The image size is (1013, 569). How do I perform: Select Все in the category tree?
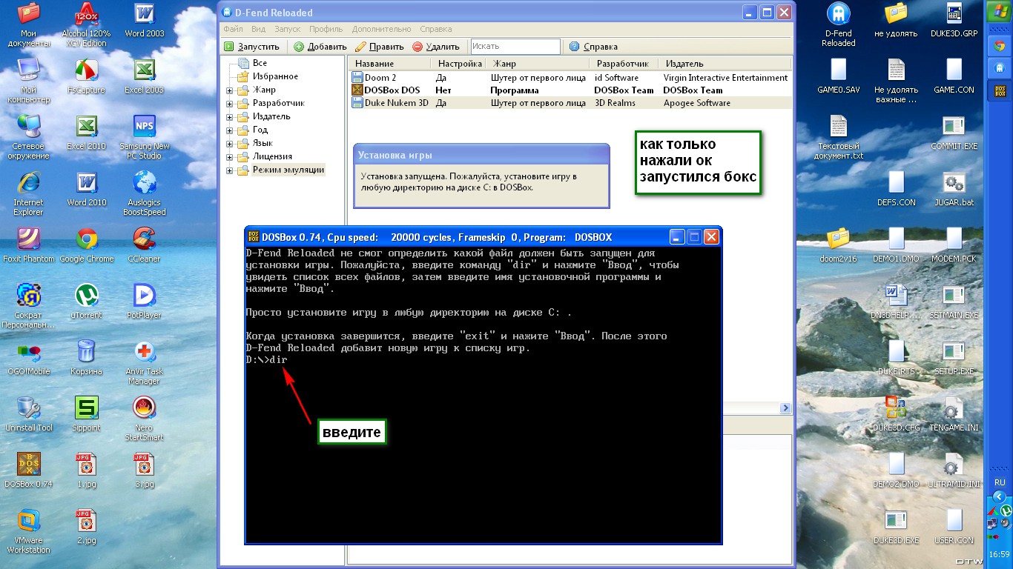[x=260, y=64]
